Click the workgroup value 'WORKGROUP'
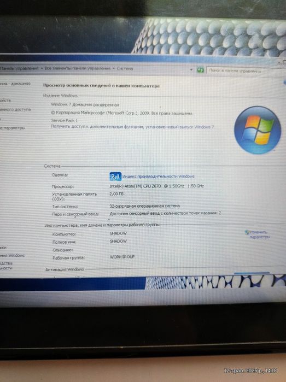Image resolution: width=286 pixels, height=382 pixels. [x=122, y=257]
